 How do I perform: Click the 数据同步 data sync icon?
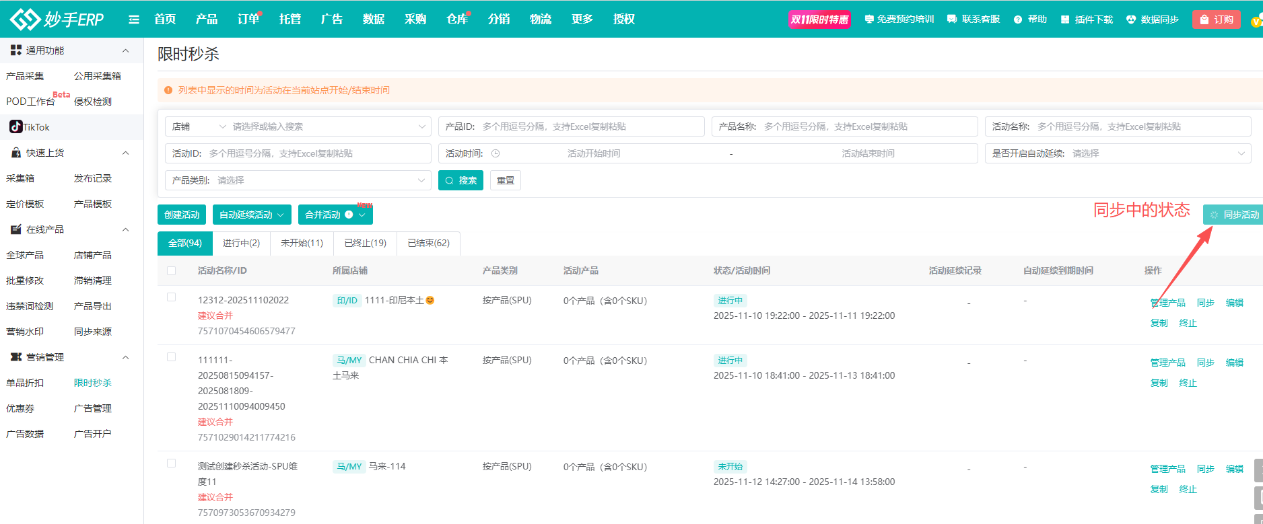click(1131, 20)
